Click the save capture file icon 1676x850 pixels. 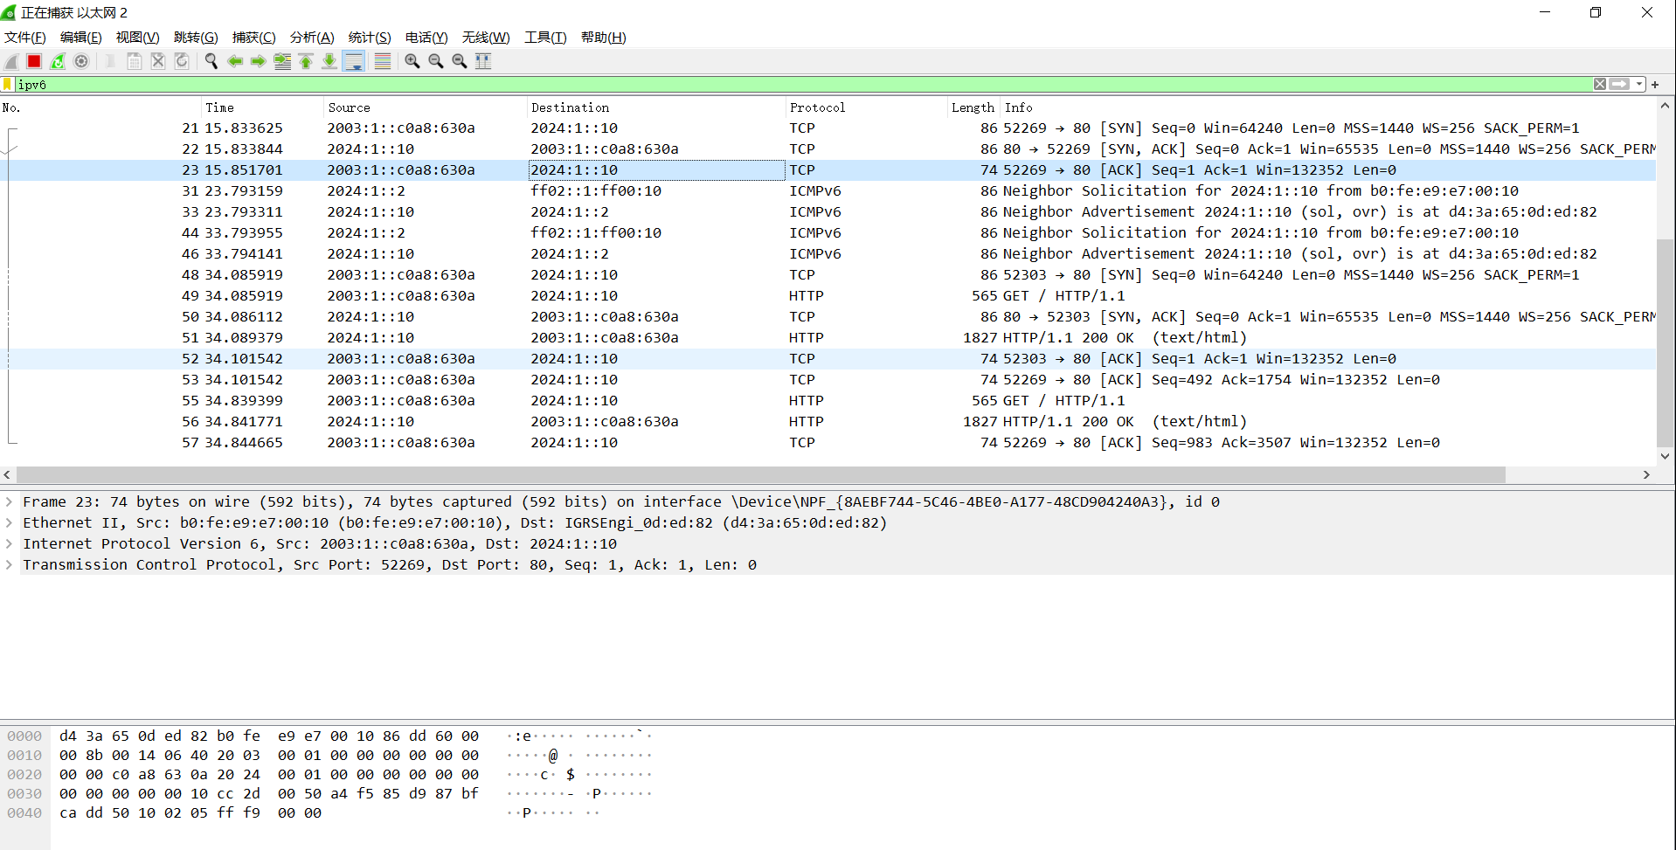click(x=135, y=61)
